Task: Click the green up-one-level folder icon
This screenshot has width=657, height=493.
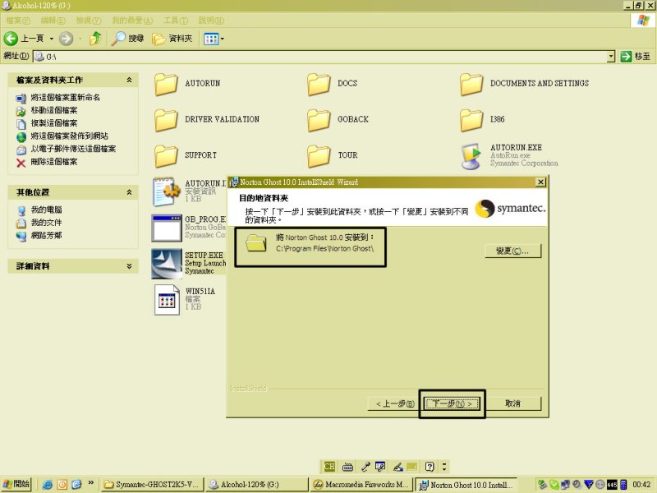Action: pos(95,39)
